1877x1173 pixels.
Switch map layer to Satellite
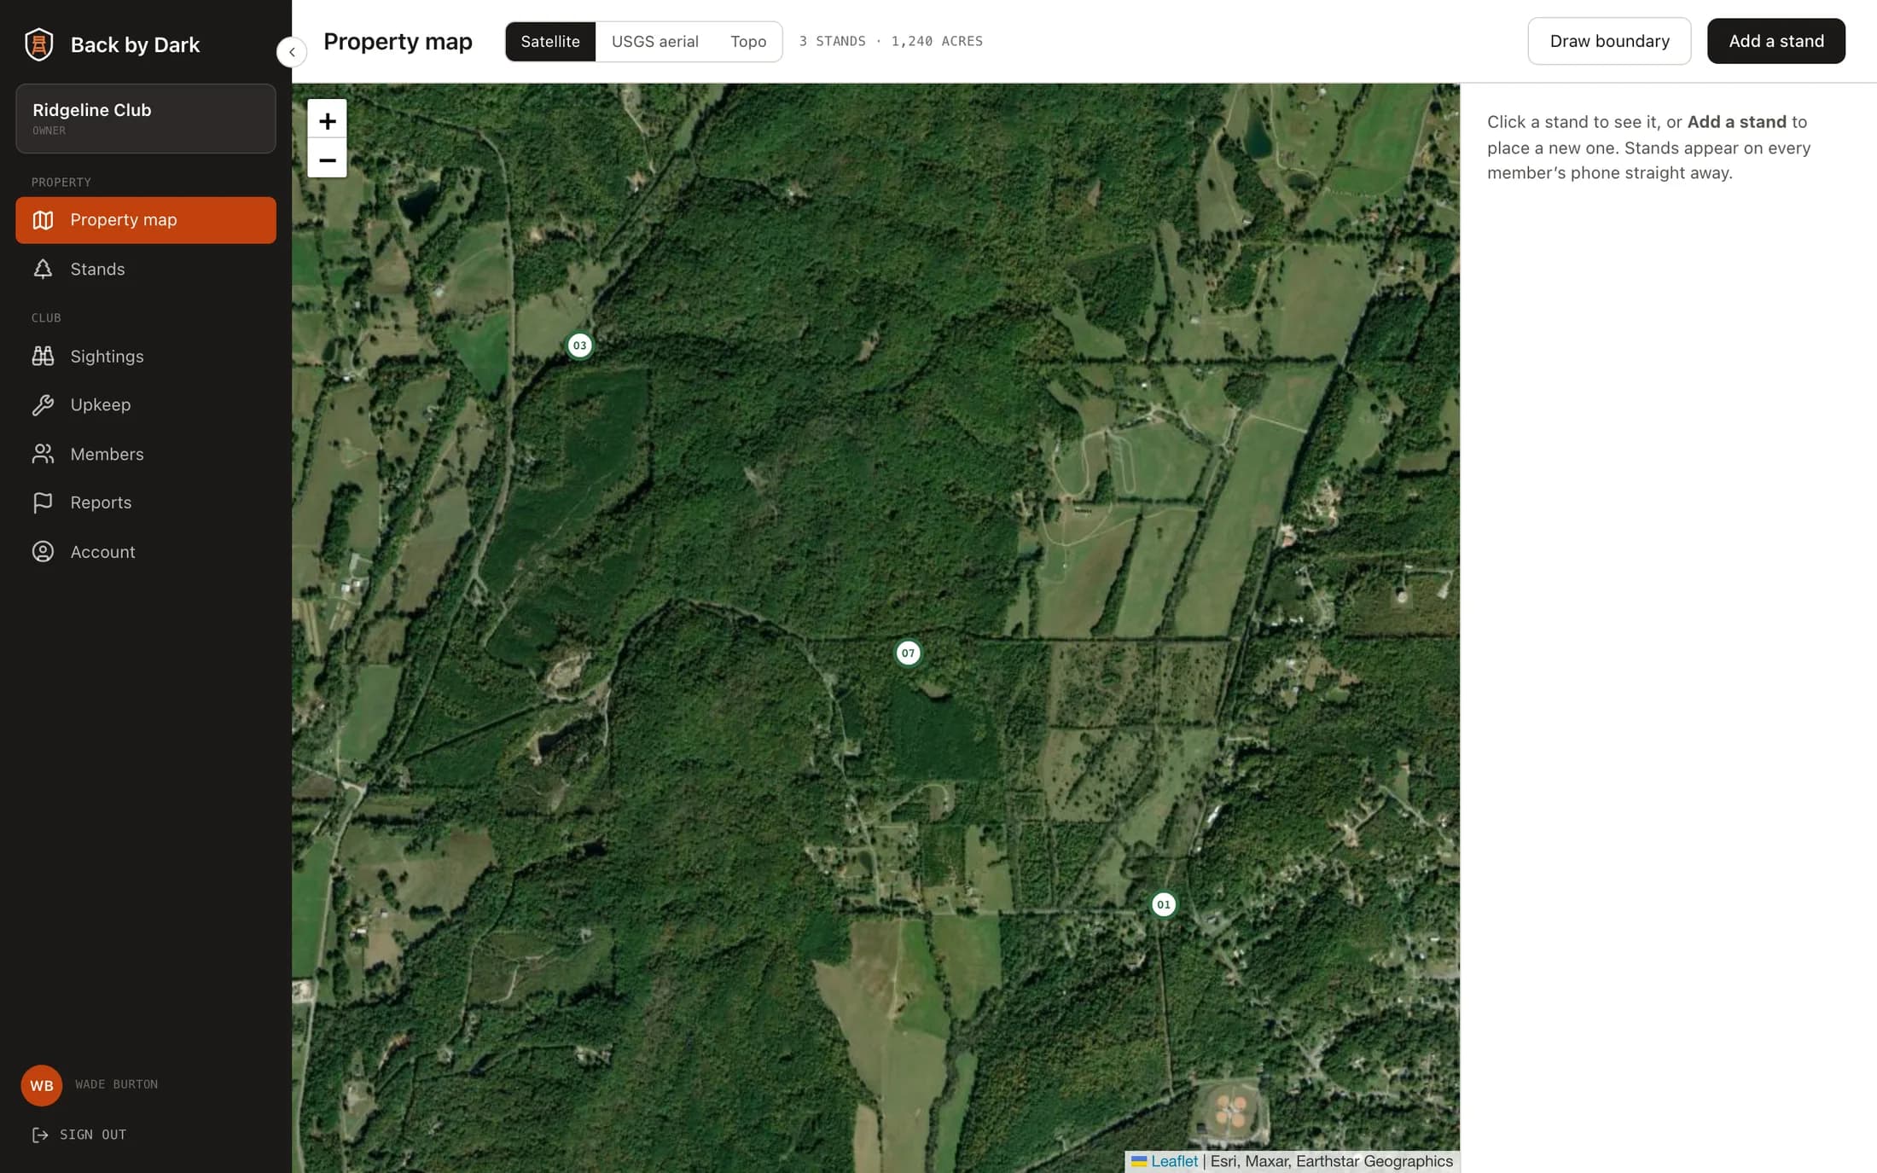(550, 42)
